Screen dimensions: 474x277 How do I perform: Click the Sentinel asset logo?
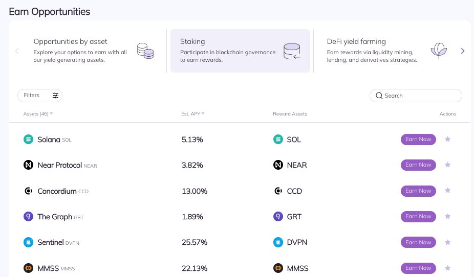click(29, 242)
